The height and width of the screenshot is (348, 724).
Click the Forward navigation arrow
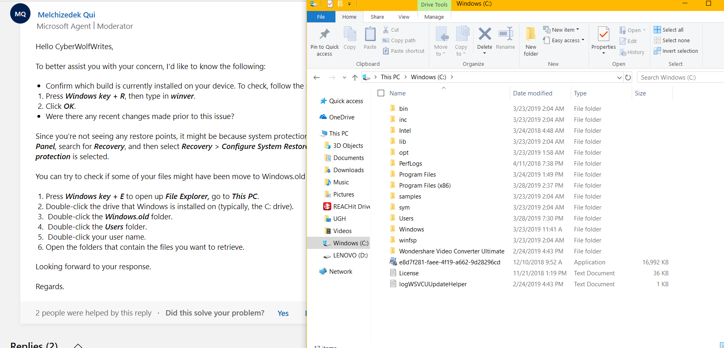coord(332,77)
